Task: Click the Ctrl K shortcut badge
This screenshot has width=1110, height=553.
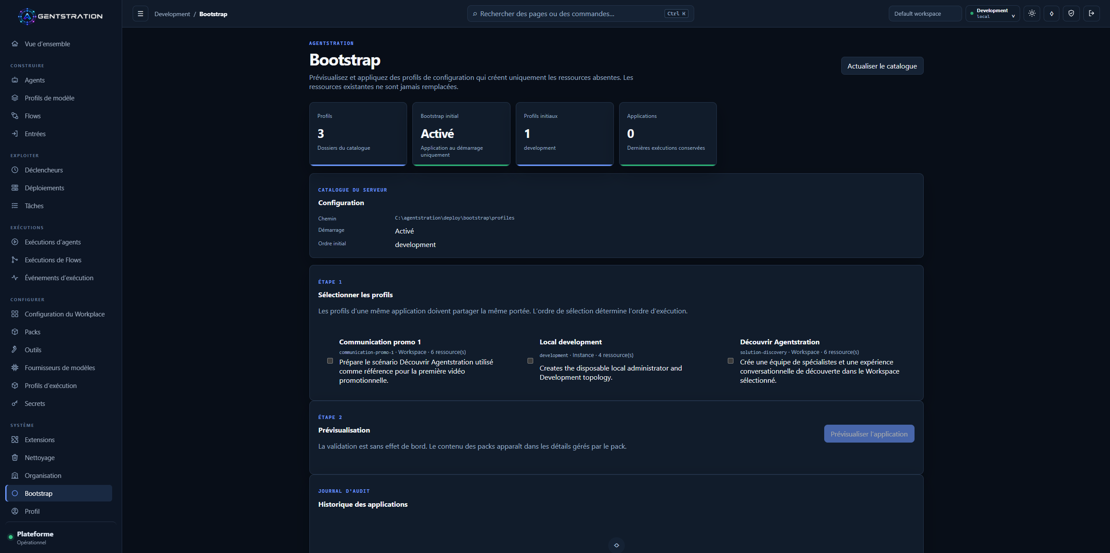Action: (x=676, y=14)
